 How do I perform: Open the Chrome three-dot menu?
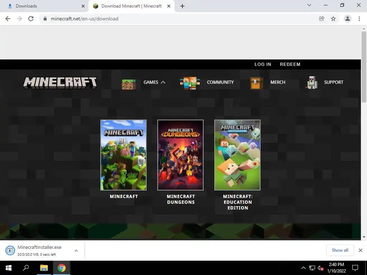(359, 19)
